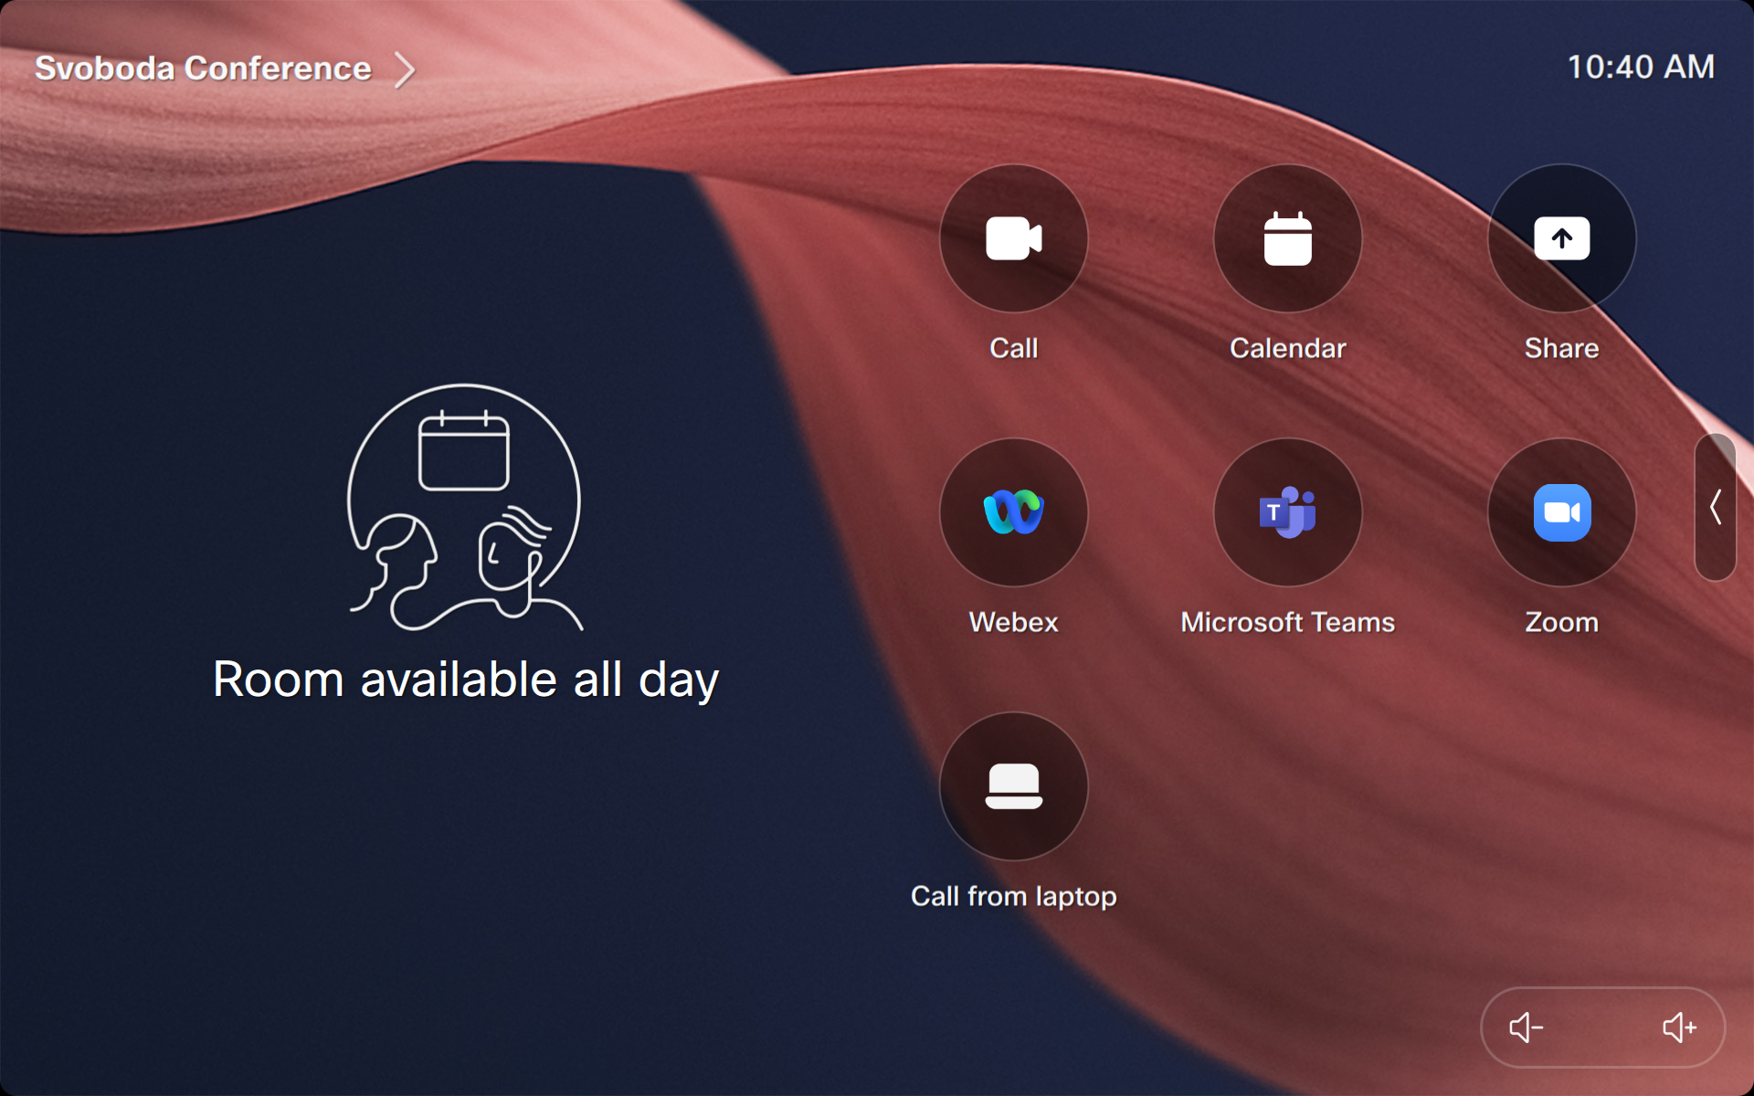The width and height of the screenshot is (1754, 1096).
Task: Start a Webex meeting
Action: 1013,512
